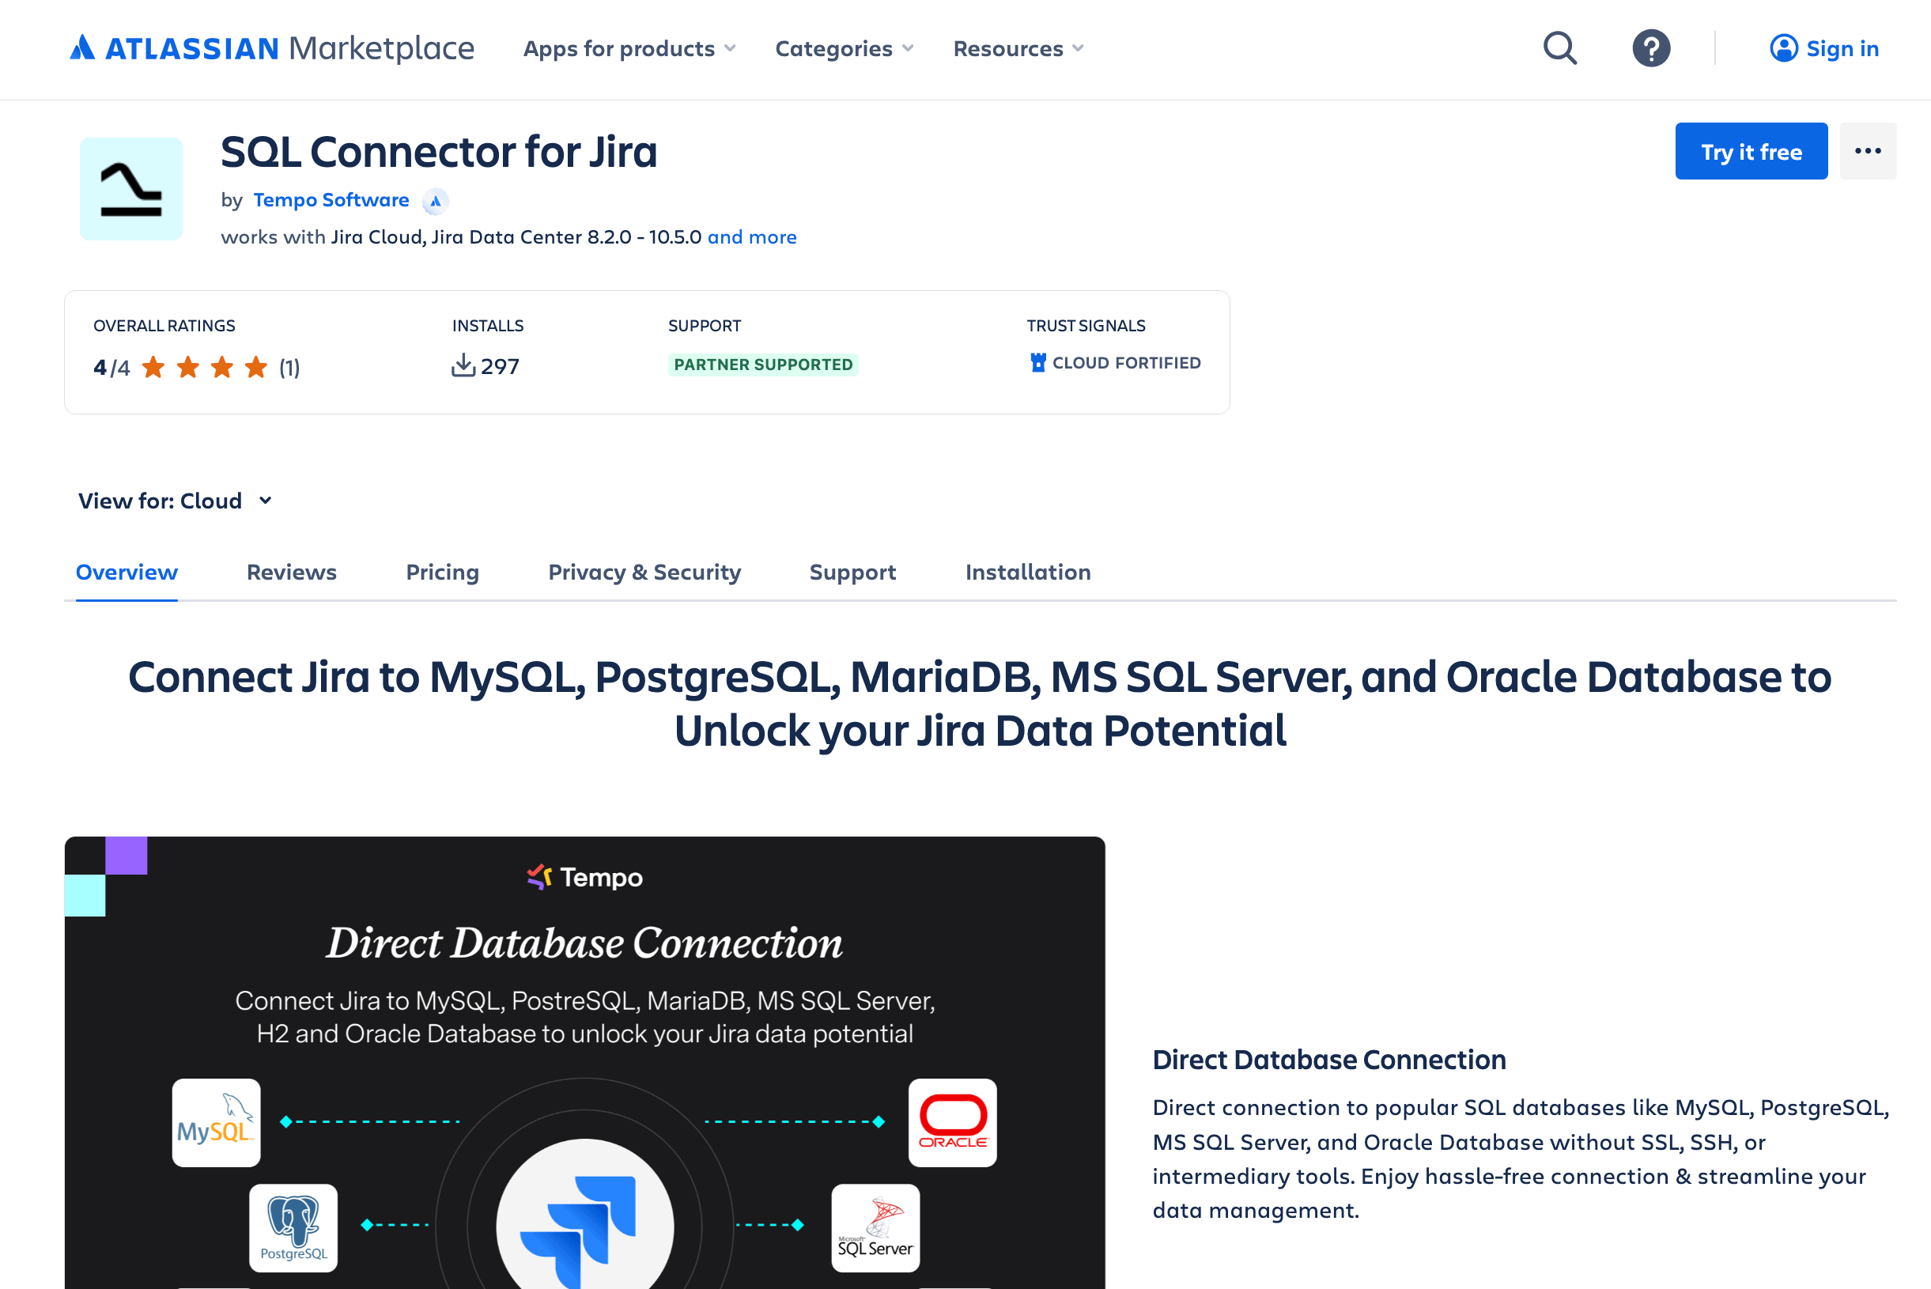
Task: Click the Cloud Fortified trust badge
Action: click(1116, 362)
